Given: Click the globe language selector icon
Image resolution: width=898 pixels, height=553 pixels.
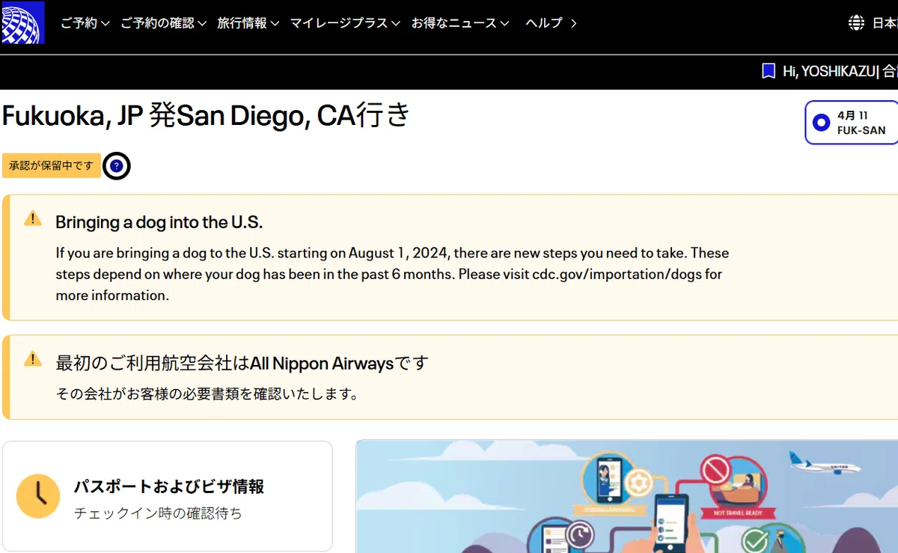Looking at the screenshot, I should pos(857,23).
